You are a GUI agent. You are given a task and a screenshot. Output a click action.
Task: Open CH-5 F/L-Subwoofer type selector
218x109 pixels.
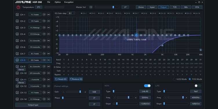(35, 41)
